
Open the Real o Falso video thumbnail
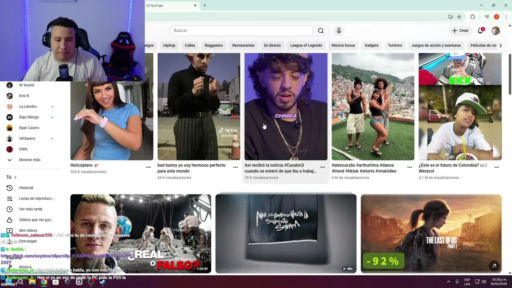(x=141, y=234)
